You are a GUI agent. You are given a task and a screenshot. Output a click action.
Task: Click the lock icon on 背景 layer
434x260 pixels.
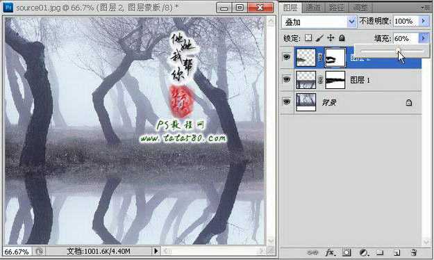(x=408, y=103)
